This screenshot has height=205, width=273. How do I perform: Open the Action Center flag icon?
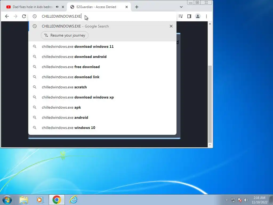tap(240, 200)
